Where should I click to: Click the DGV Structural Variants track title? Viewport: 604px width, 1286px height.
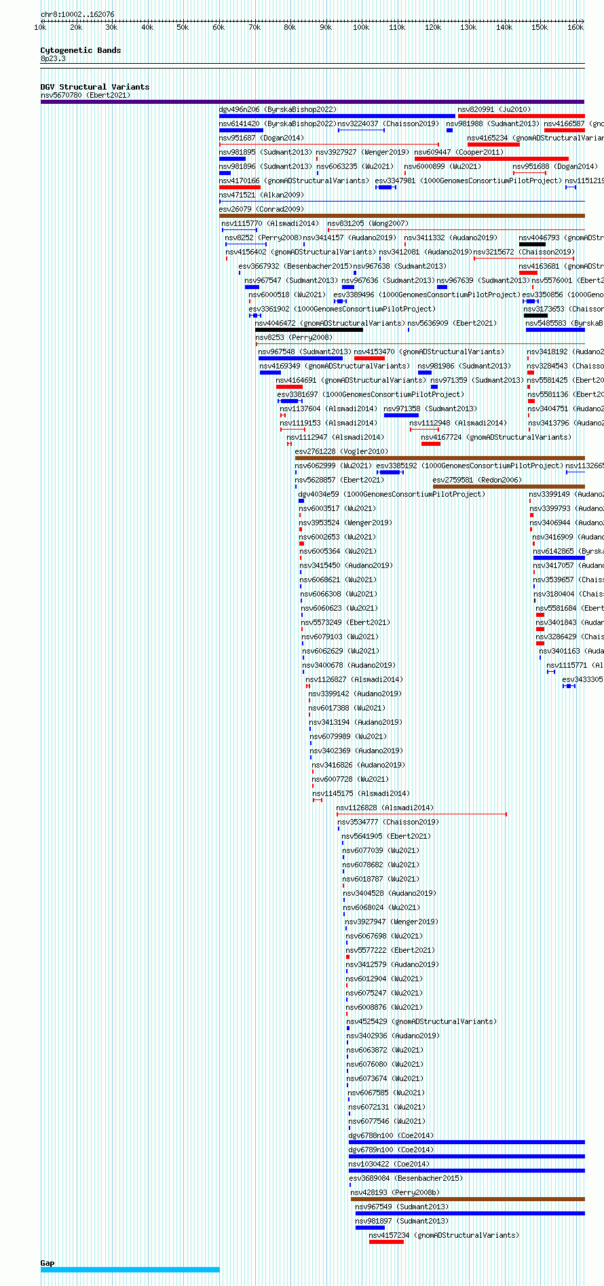point(95,87)
